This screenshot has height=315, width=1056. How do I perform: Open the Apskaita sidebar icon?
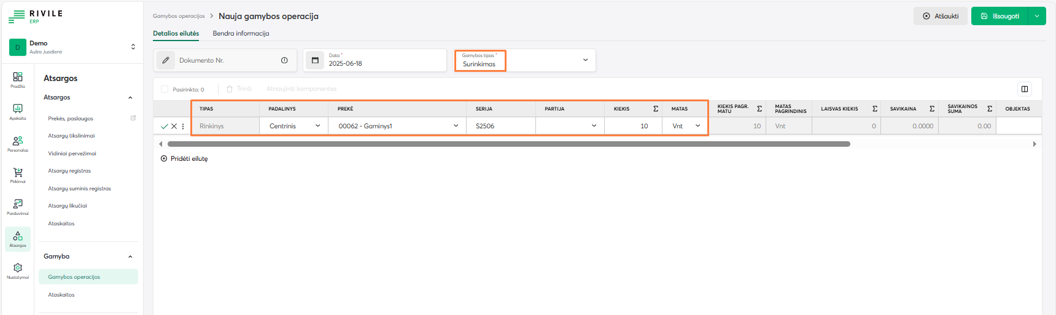18,111
